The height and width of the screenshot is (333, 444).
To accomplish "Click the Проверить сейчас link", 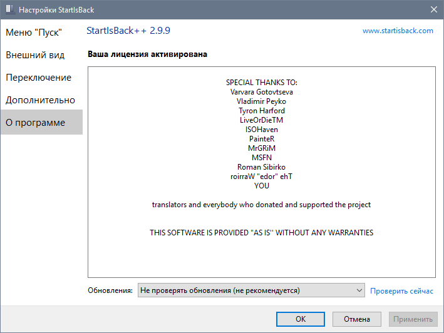I will pyautogui.click(x=401, y=291).
